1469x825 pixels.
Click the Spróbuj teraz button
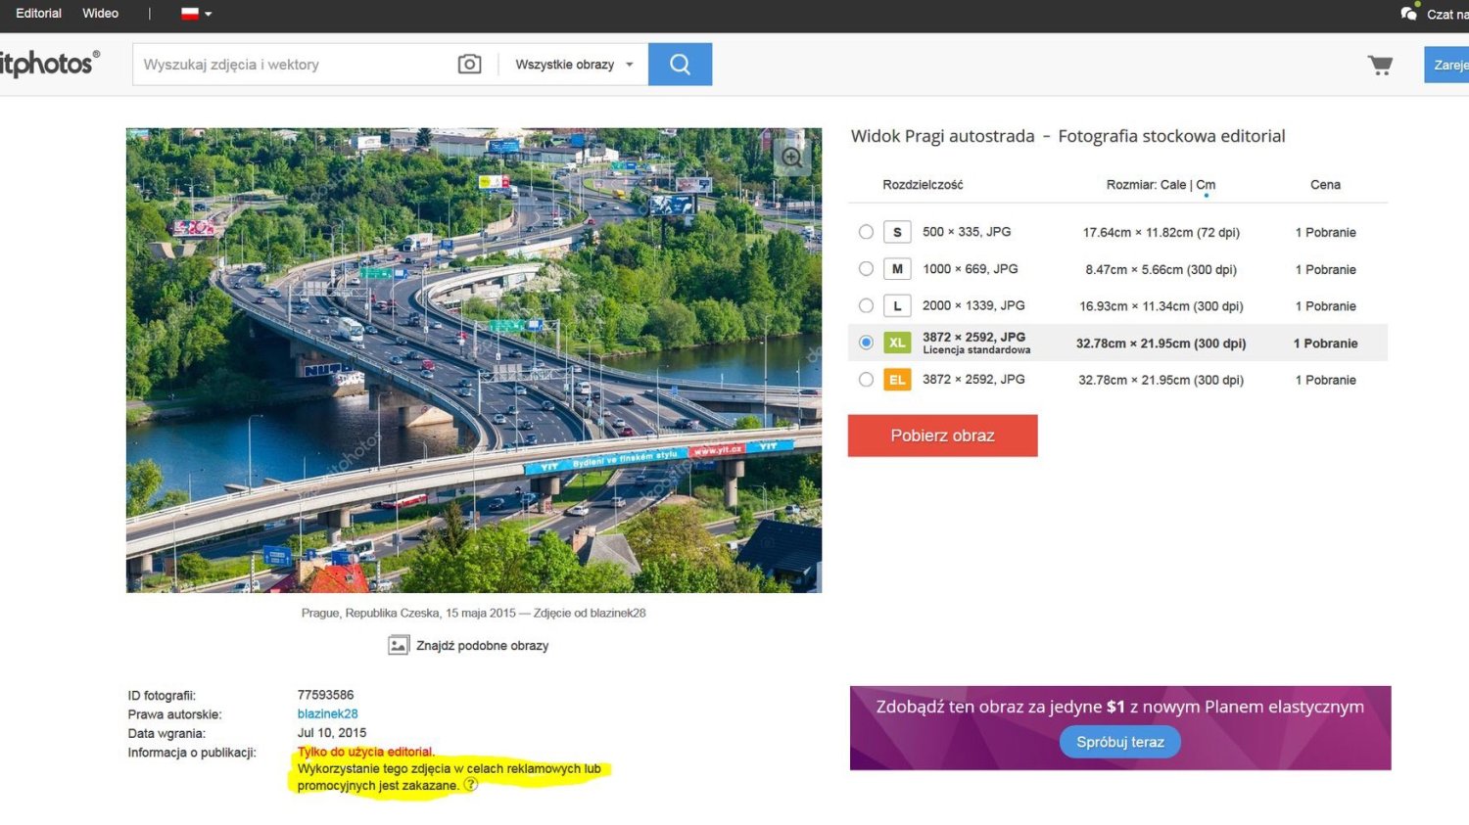click(x=1120, y=742)
